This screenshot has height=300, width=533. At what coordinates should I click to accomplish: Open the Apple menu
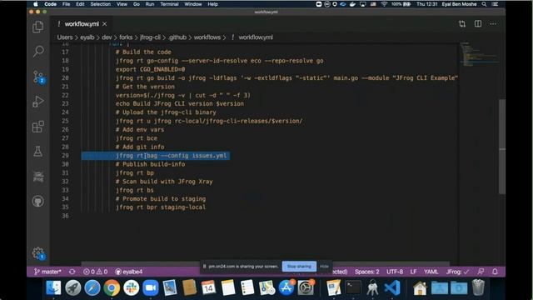coord(36,4)
